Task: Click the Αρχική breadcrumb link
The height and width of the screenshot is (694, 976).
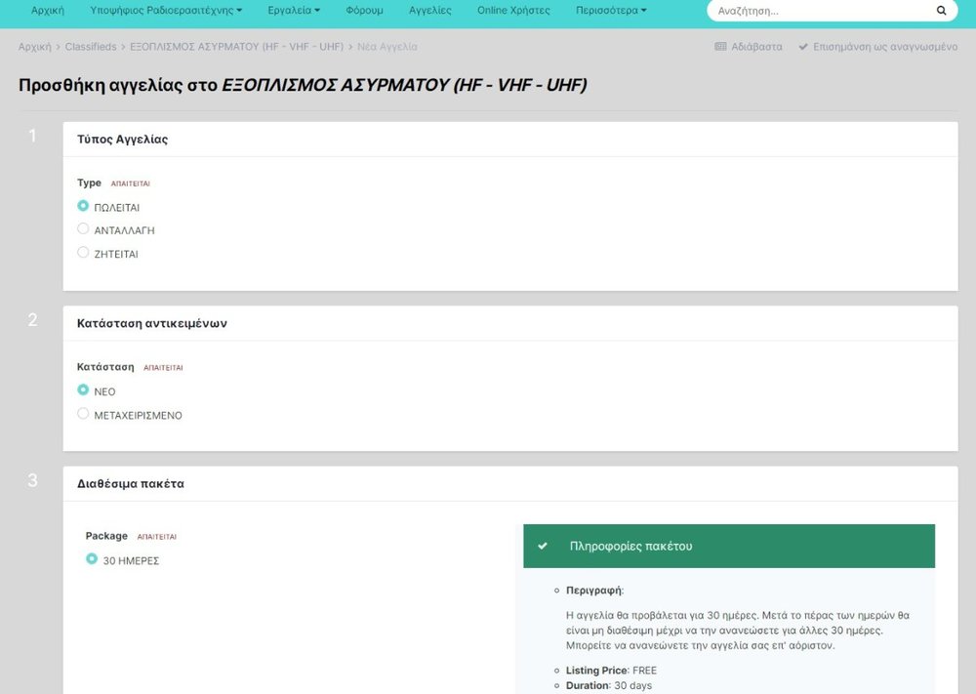Action: tap(34, 47)
